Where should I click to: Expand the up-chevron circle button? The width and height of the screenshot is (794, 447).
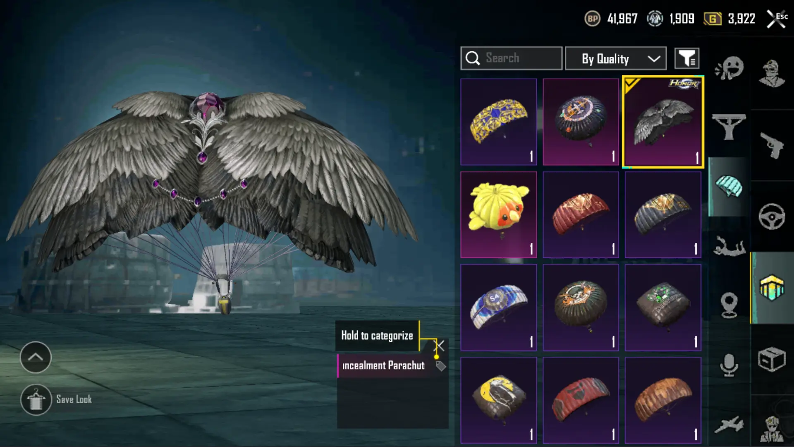[36, 357]
